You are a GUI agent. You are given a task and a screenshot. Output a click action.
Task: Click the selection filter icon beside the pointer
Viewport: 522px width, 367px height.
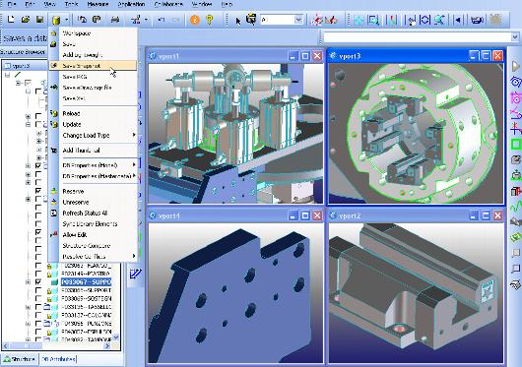251,20
